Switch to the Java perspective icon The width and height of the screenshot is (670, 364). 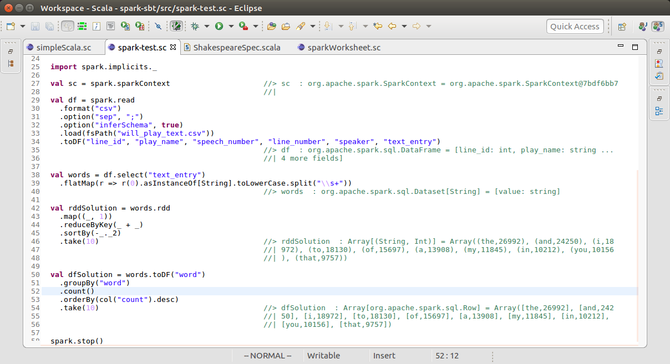click(x=643, y=26)
